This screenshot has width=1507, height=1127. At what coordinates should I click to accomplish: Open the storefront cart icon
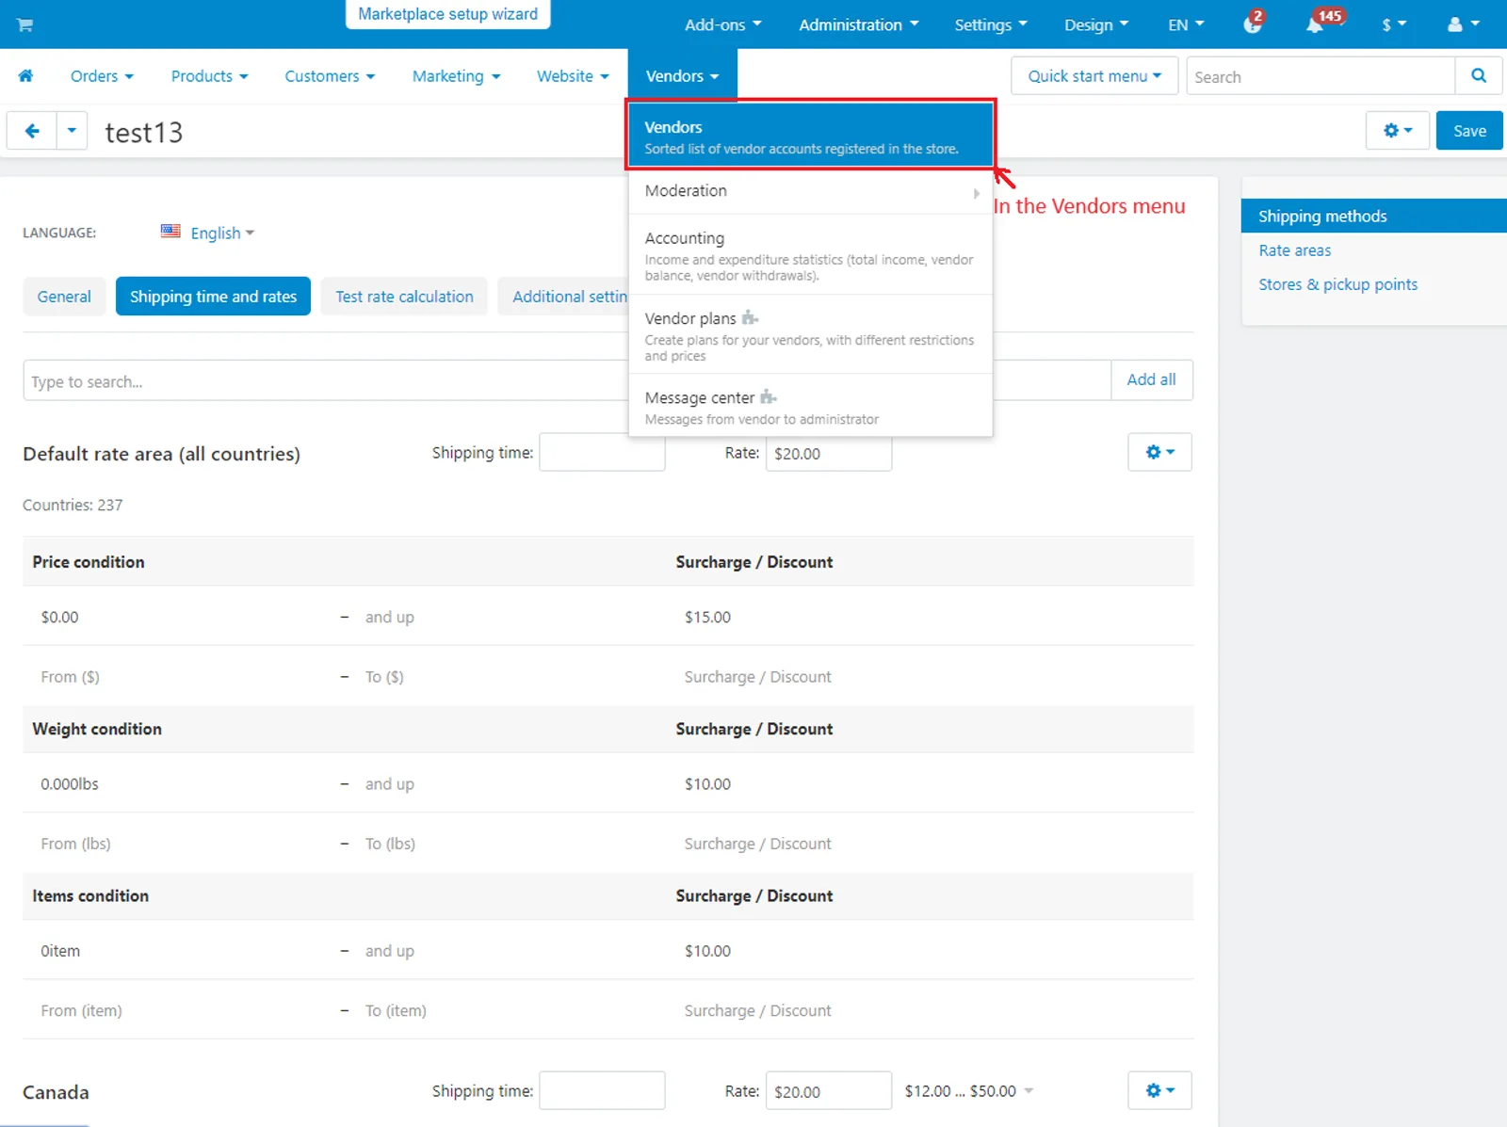[x=24, y=24]
